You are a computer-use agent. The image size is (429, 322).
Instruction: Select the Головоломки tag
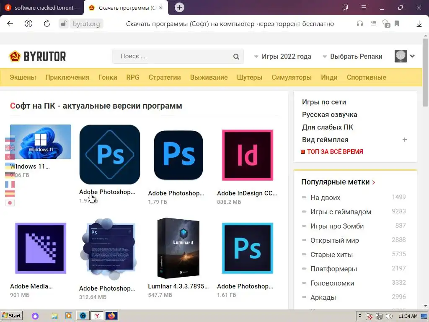332,283
